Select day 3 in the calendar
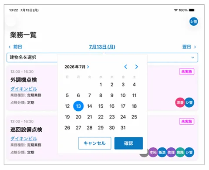The width and height of the screenshot is (209, 170). [123, 85]
